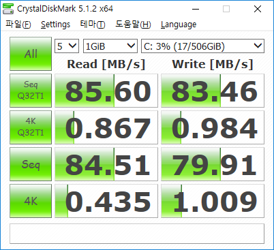Close the CrystalDiskMark window

point(258,9)
